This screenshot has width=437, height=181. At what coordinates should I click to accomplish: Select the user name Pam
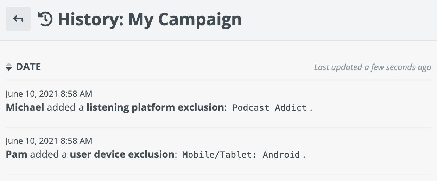[x=17, y=154]
